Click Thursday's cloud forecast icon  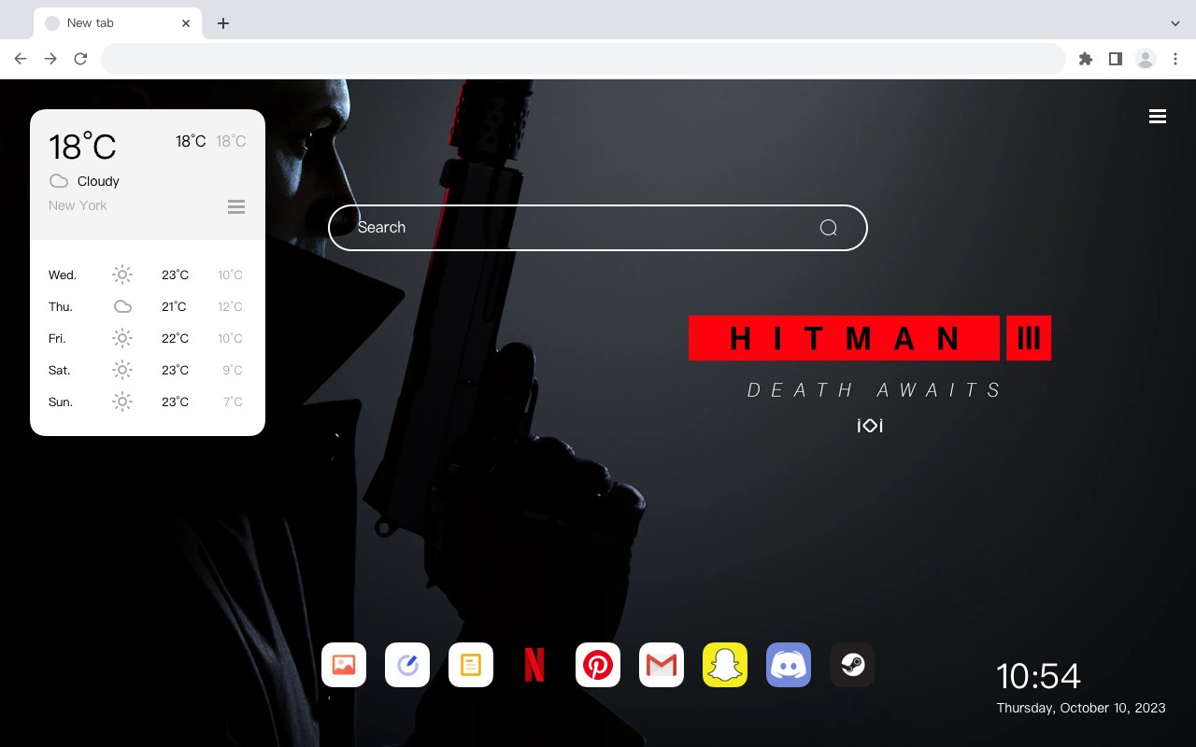coord(122,306)
